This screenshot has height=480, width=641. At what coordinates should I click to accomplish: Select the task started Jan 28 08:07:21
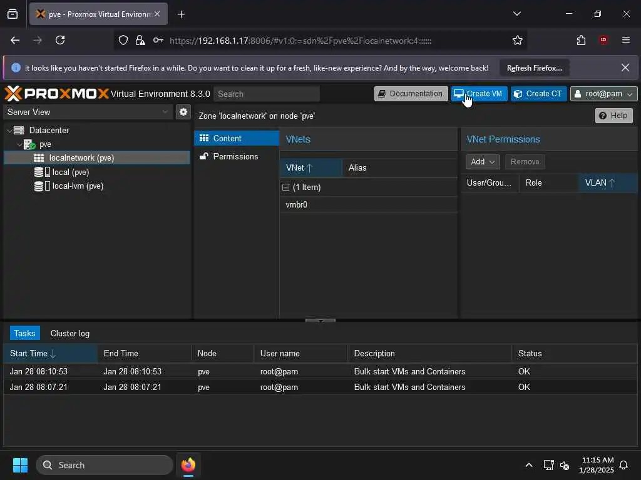320,387
